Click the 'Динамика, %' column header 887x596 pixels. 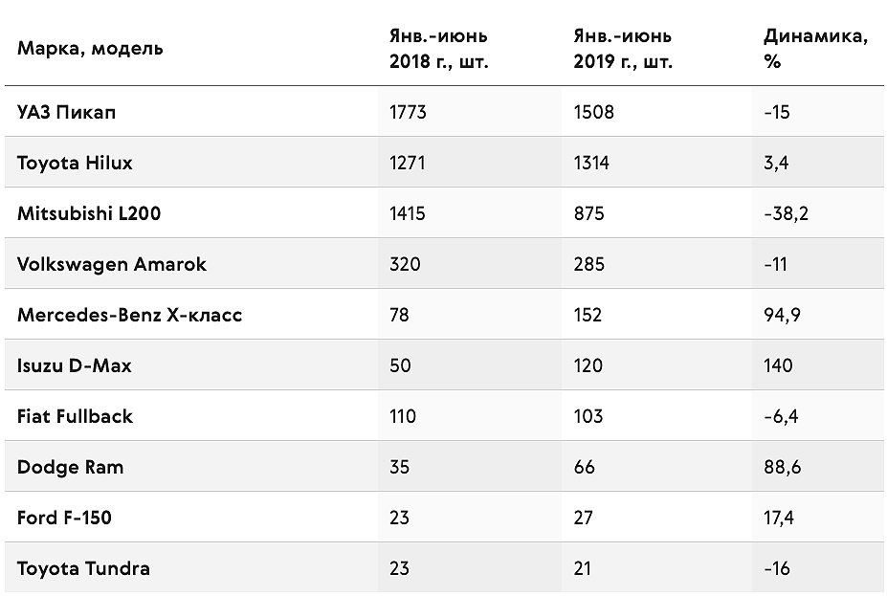[x=816, y=49]
